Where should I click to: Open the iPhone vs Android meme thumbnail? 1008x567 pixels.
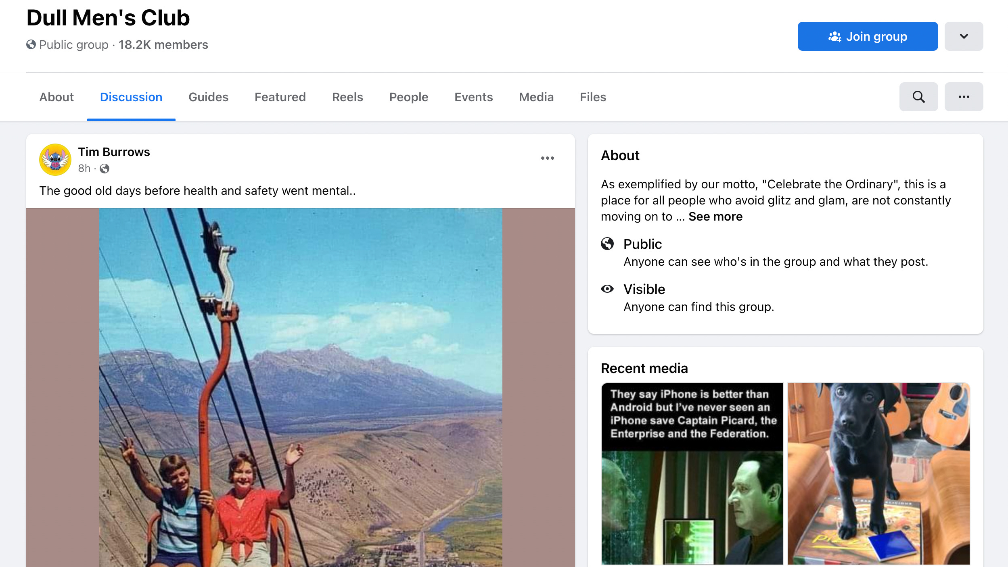[x=692, y=474]
